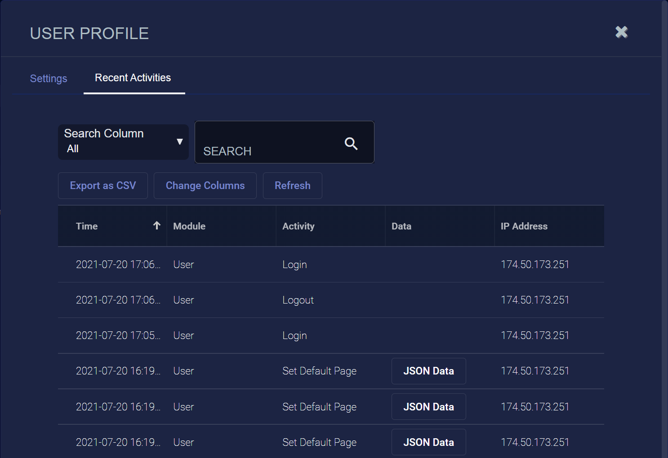Screen dimensions: 668x458
Task: Click the magnifying glass search icon
Action: [351, 144]
